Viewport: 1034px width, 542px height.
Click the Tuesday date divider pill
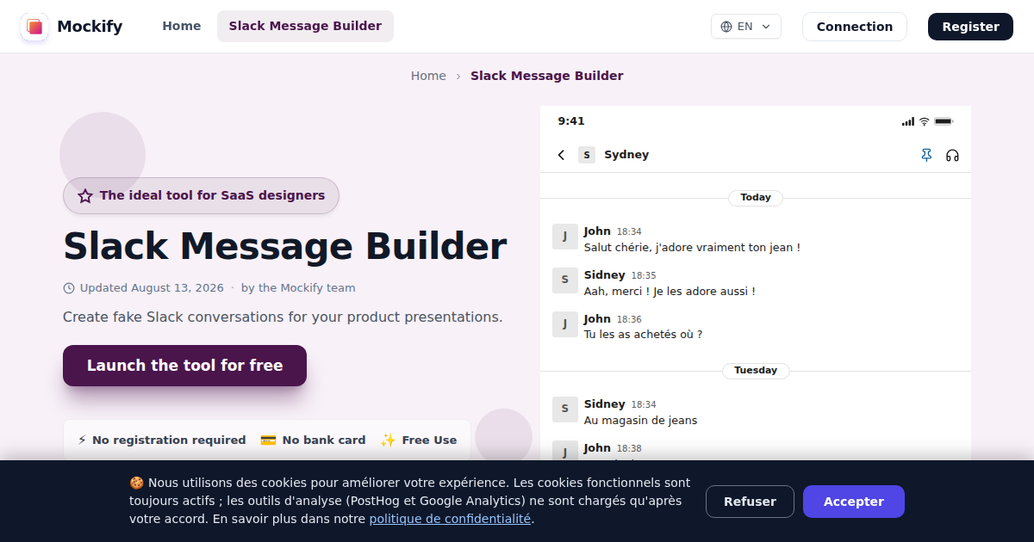(x=756, y=371)
